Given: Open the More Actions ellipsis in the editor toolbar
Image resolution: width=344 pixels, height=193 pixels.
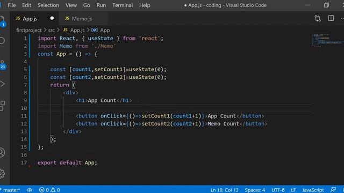Looking at the screenshot, I should [x=342, y=18].
